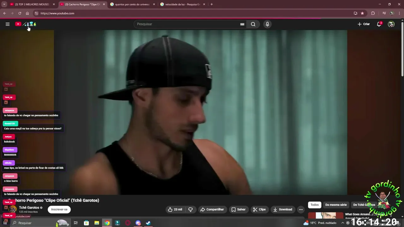The width and height of the screenshot is (404, 227).
Task: Switch to 'quantos por cento do universo' tab
Action: pos(132,4)
